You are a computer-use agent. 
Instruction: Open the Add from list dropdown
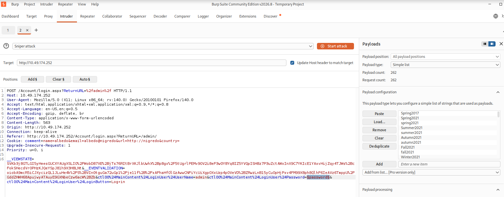[x=431, y=172]
